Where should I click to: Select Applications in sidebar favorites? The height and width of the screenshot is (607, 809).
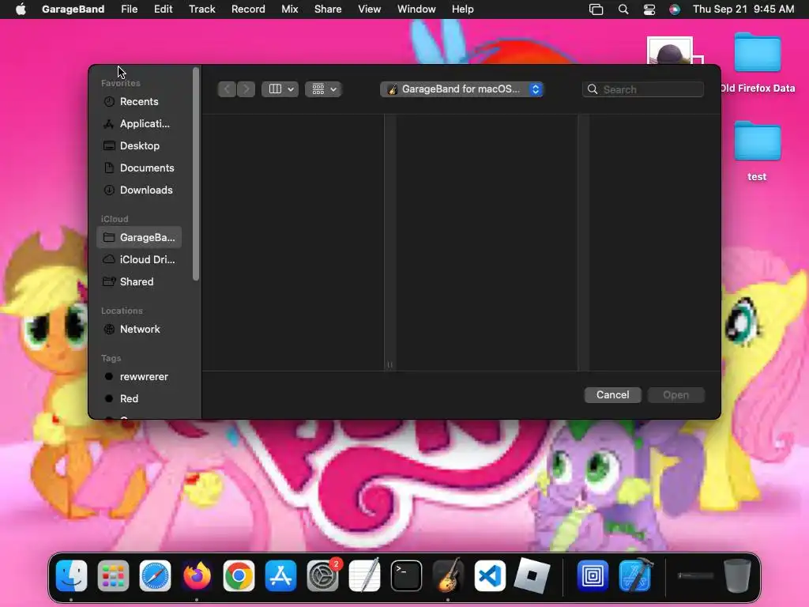139,124
